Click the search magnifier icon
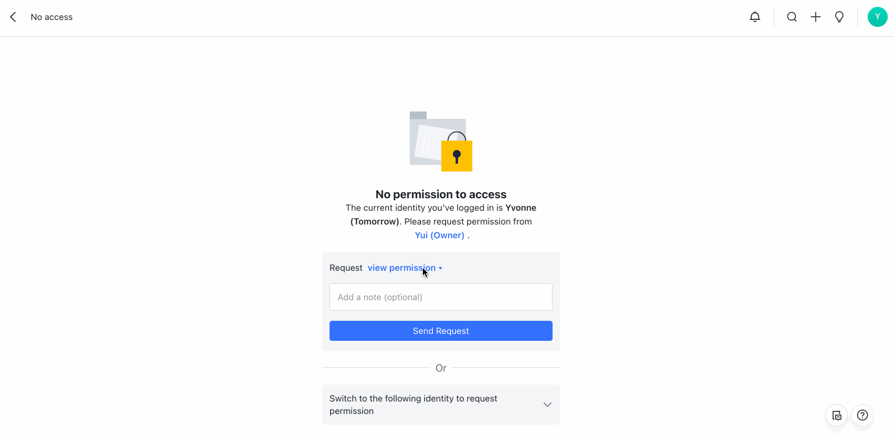Image resolution: width=894 pixels, height=434 pixels. pyautogui.click(x=791, y=17)
